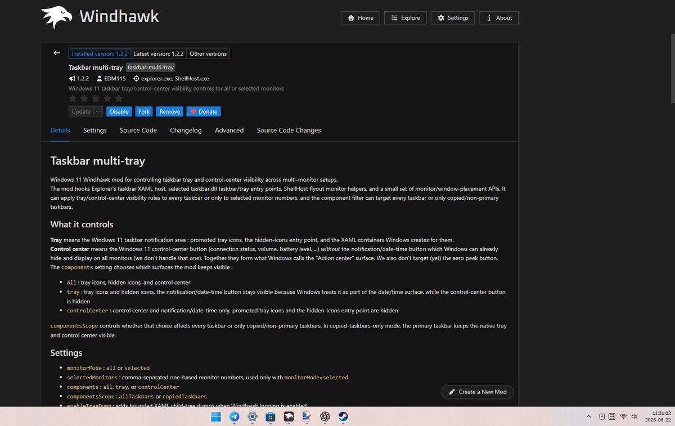Open the About page

(x=499, y=17)
